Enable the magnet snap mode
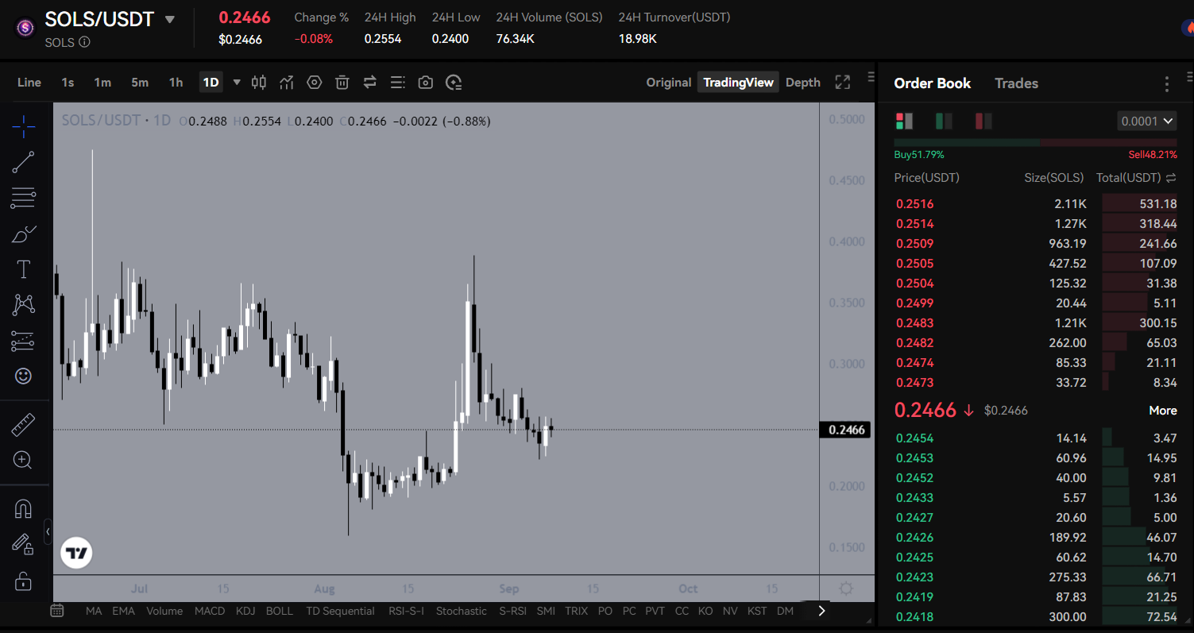 click(24, 508)
